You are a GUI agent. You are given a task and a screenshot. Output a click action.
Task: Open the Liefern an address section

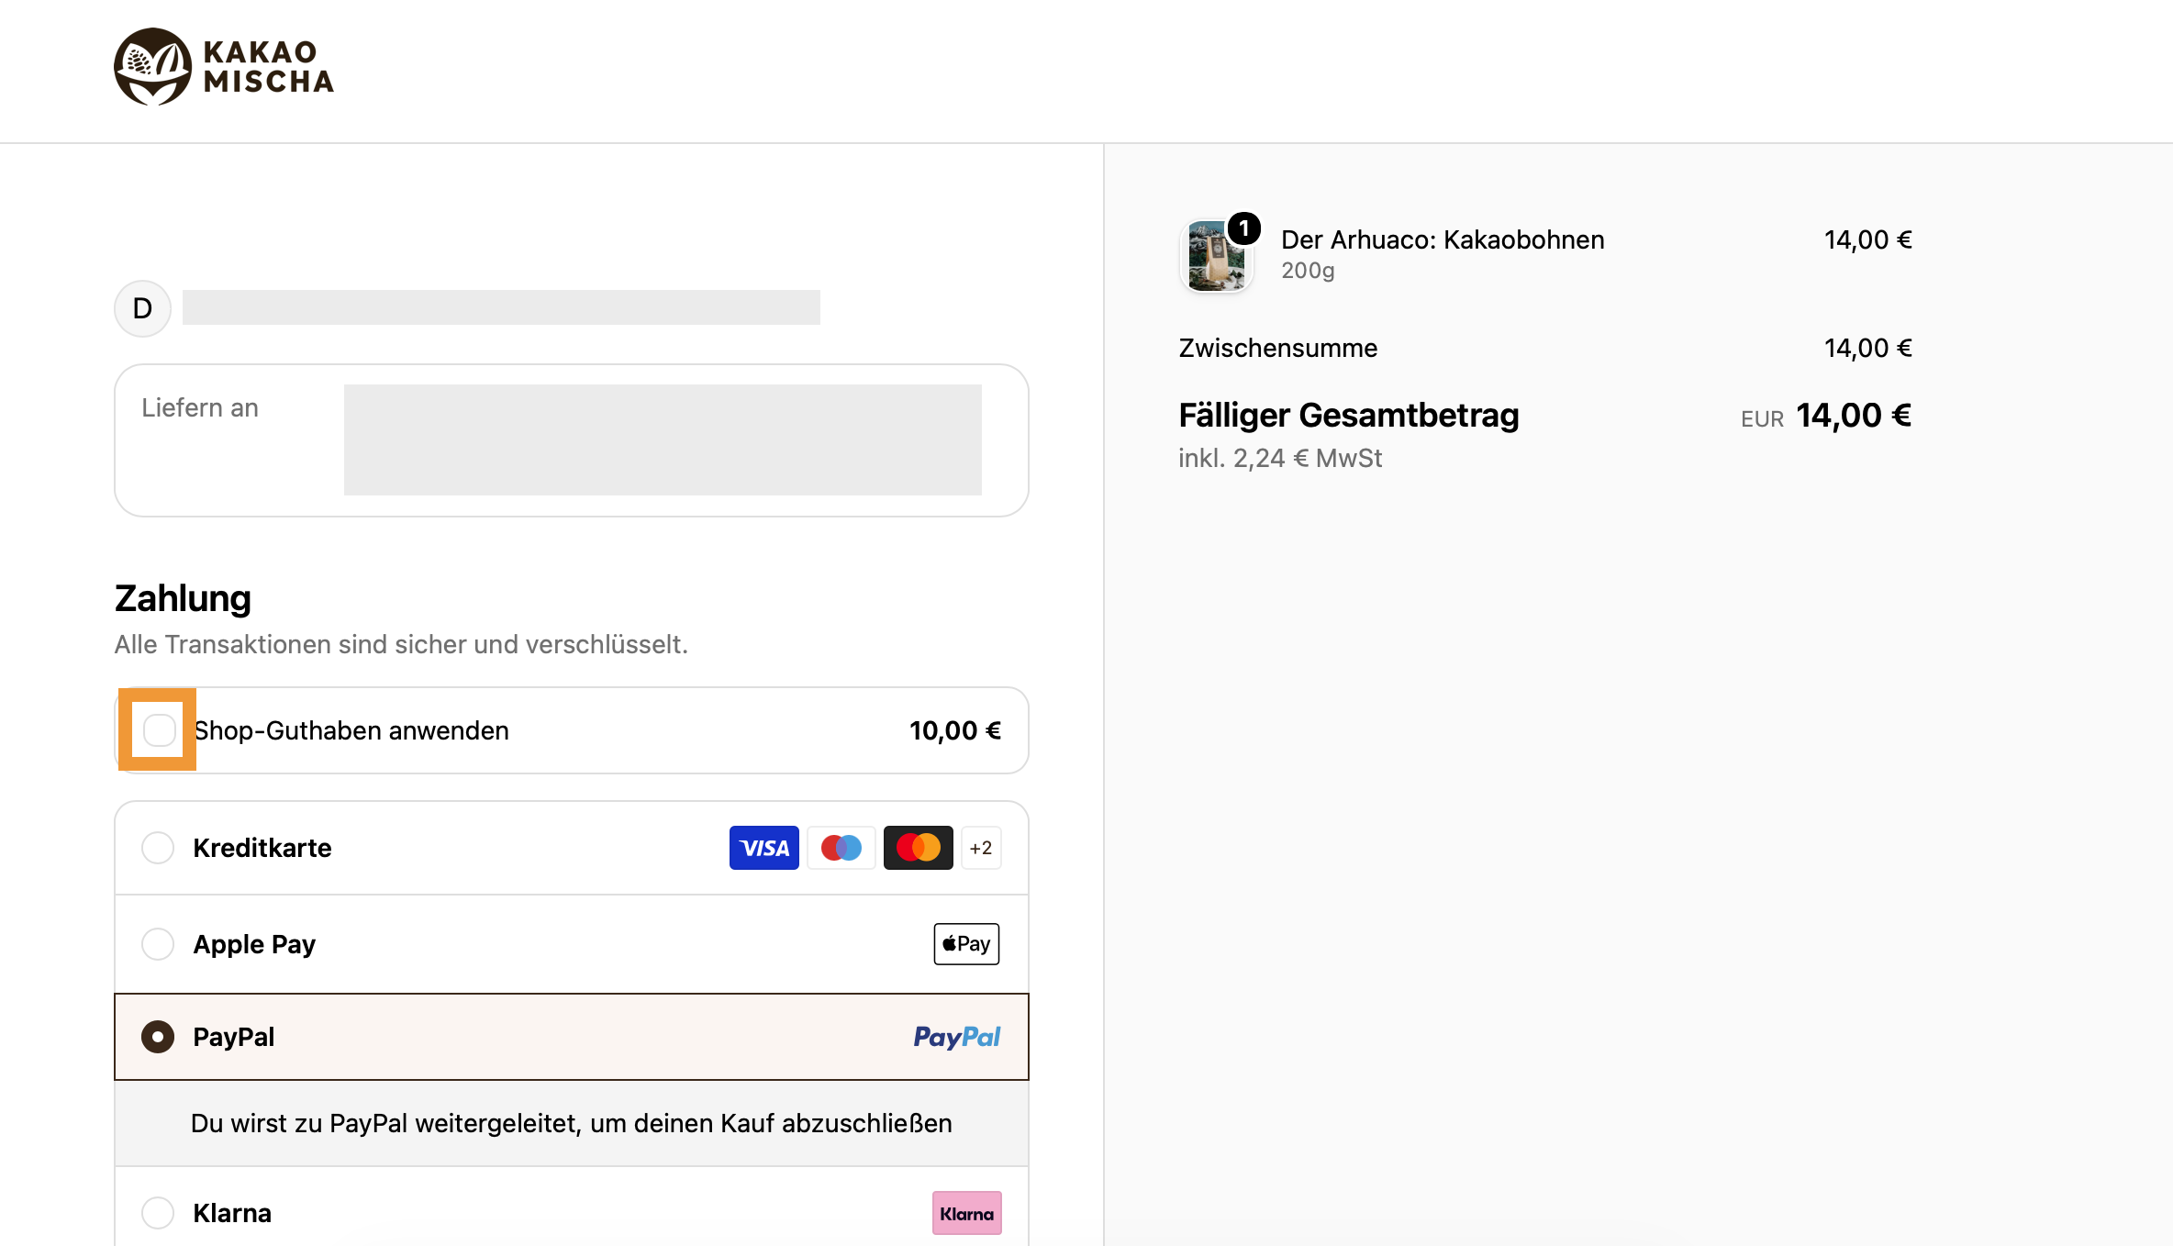pos(571,440)
